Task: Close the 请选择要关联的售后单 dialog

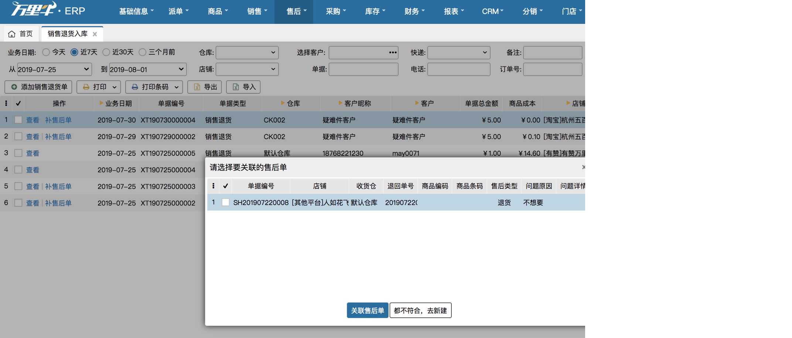Action: [583, 167]
